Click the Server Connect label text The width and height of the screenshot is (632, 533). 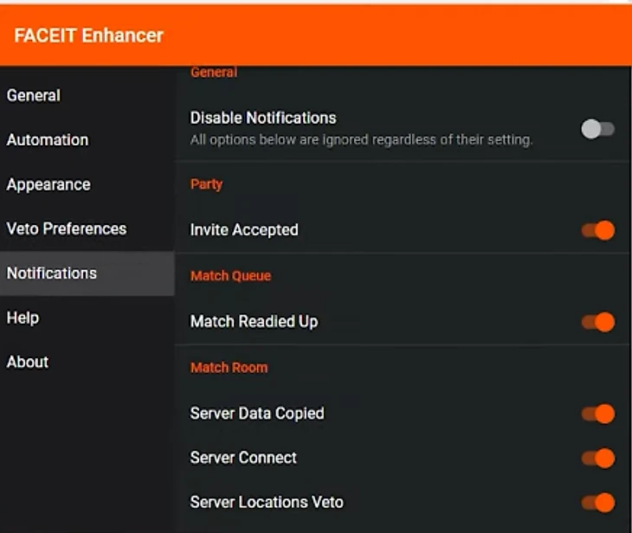coord(243,458)
